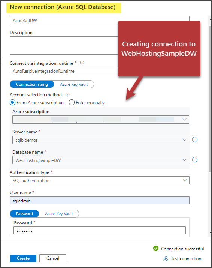The image size is (212, 268).
Task: Expand the Azure subscription dropdown
Action: pos(101,120)
